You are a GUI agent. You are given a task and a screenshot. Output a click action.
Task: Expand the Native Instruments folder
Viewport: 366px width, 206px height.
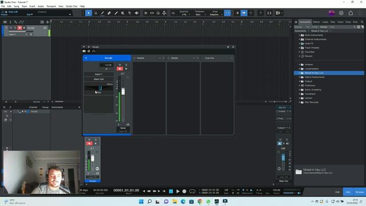[299, 77]
